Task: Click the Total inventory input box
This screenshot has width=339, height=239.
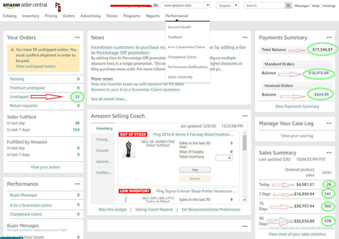Action: click(x=224, y=158)
